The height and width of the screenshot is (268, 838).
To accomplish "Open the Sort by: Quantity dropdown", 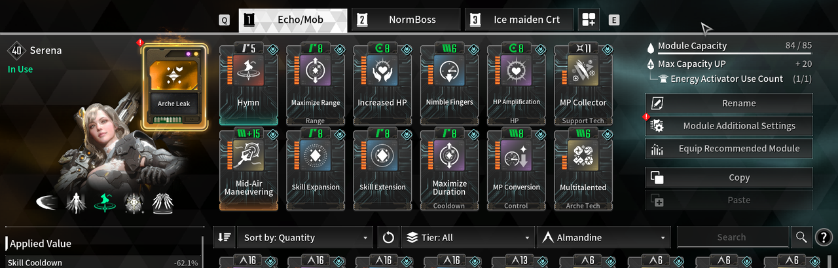I will click(306, 237).
